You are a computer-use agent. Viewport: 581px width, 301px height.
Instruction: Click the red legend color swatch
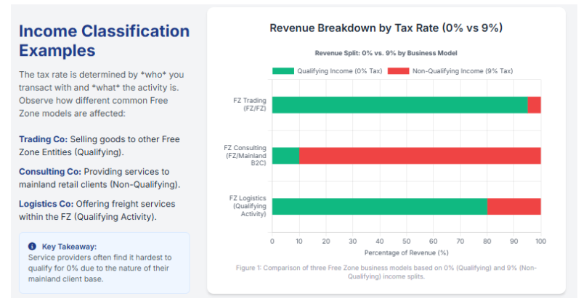(397, 71)
